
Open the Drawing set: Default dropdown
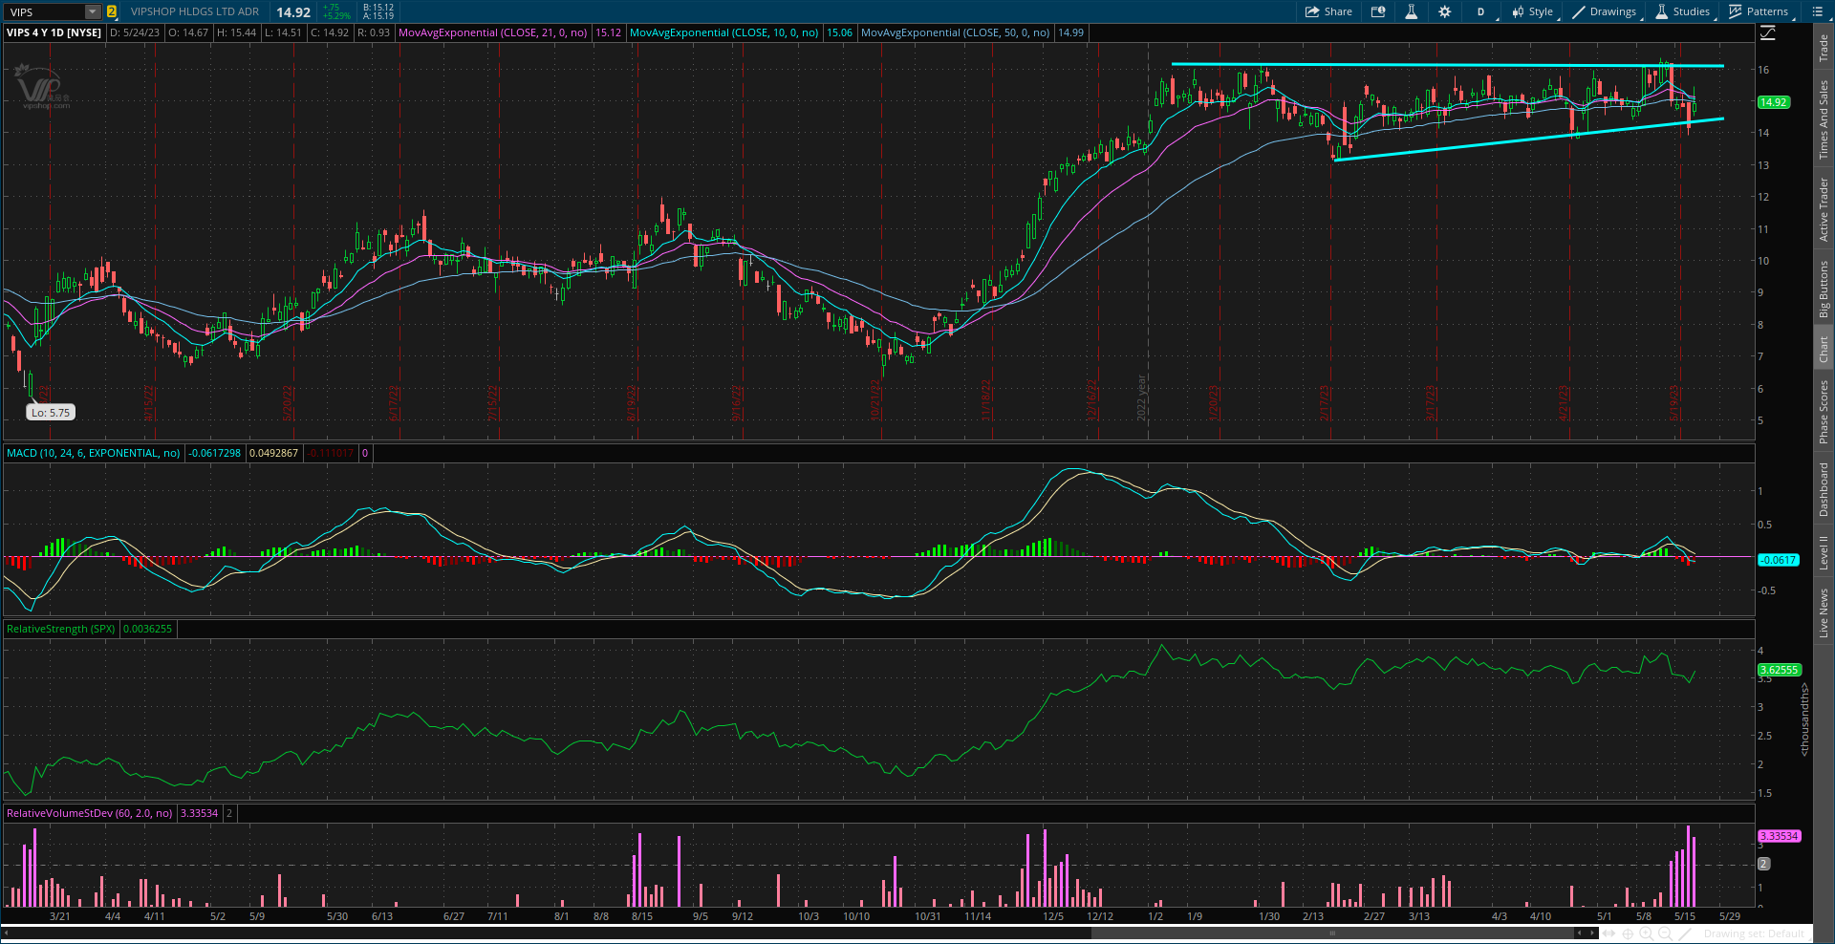(x=1755, y=933)
